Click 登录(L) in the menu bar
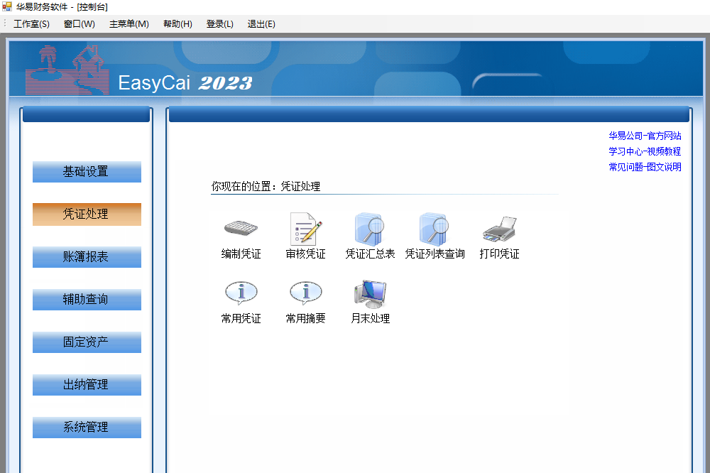 [x=219, y=24]
